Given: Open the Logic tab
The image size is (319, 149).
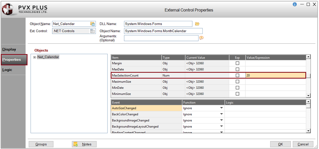Looking at the screenshot, I should 7,70.
